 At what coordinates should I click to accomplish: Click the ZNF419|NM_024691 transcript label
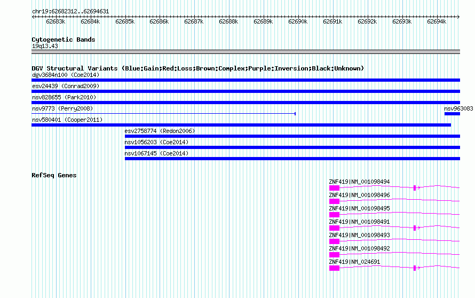tap(354, 262)
